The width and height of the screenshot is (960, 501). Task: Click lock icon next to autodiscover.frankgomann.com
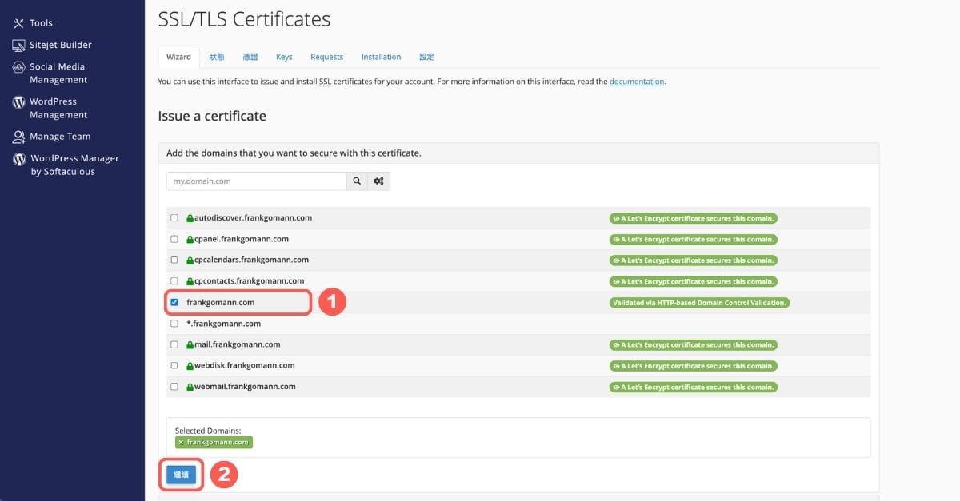pos(190,218)
